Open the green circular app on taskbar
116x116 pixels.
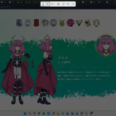(86, 114)
